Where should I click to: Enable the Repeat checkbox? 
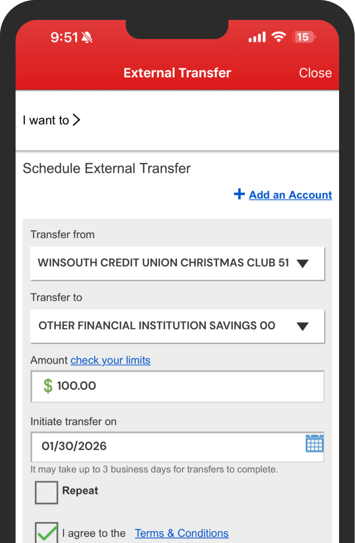pos(46,492)
